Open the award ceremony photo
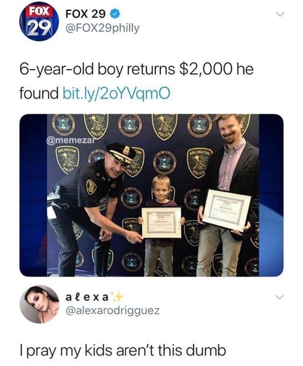The width and height of the screenshot is (303, 366). coord(151,195)
